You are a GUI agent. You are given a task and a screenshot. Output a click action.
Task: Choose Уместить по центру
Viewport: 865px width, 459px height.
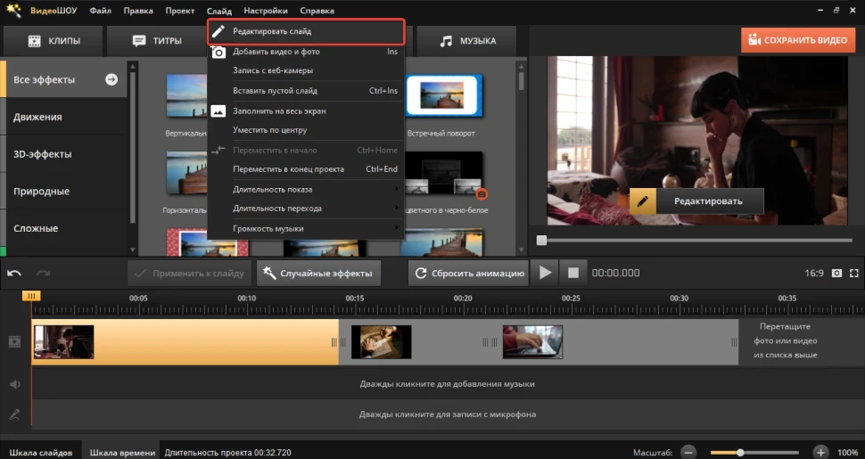[x=306, y=130]
